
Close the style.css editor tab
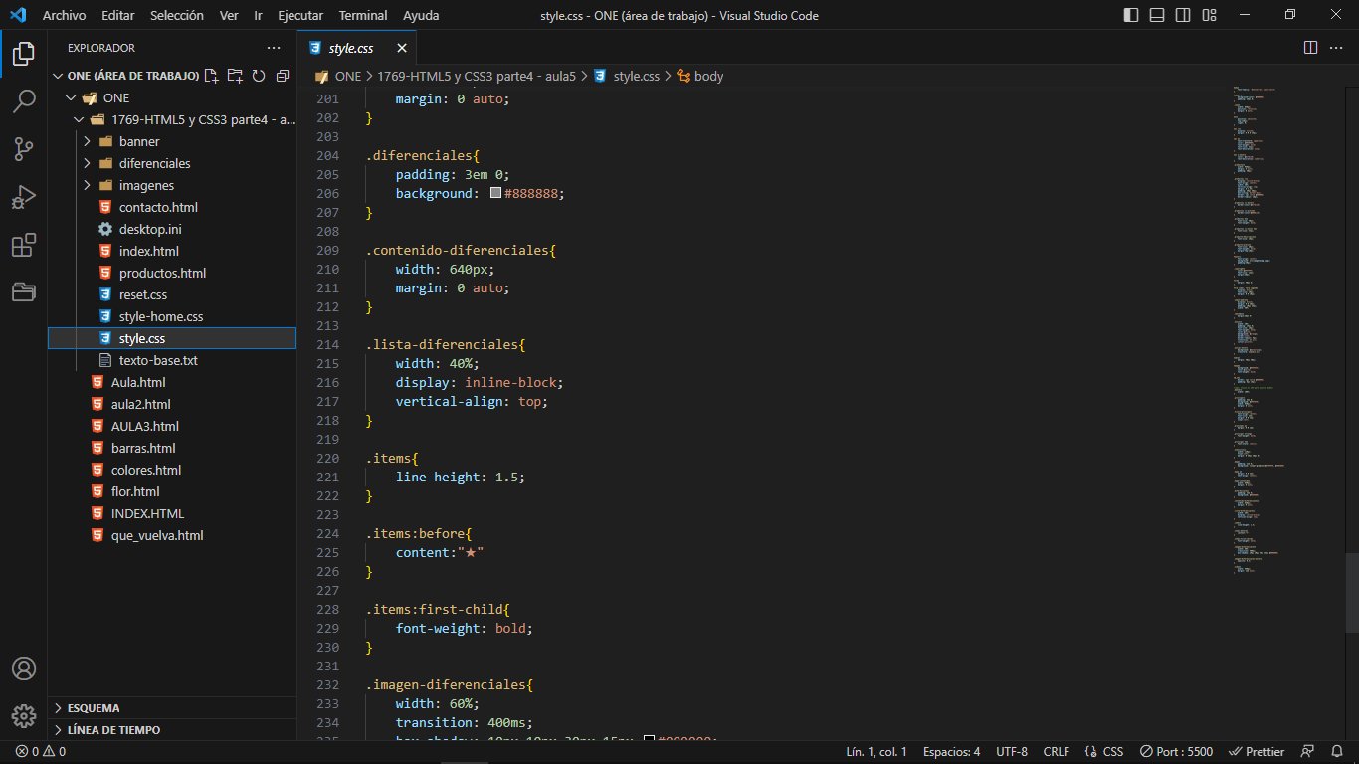(x=402, y=48)
